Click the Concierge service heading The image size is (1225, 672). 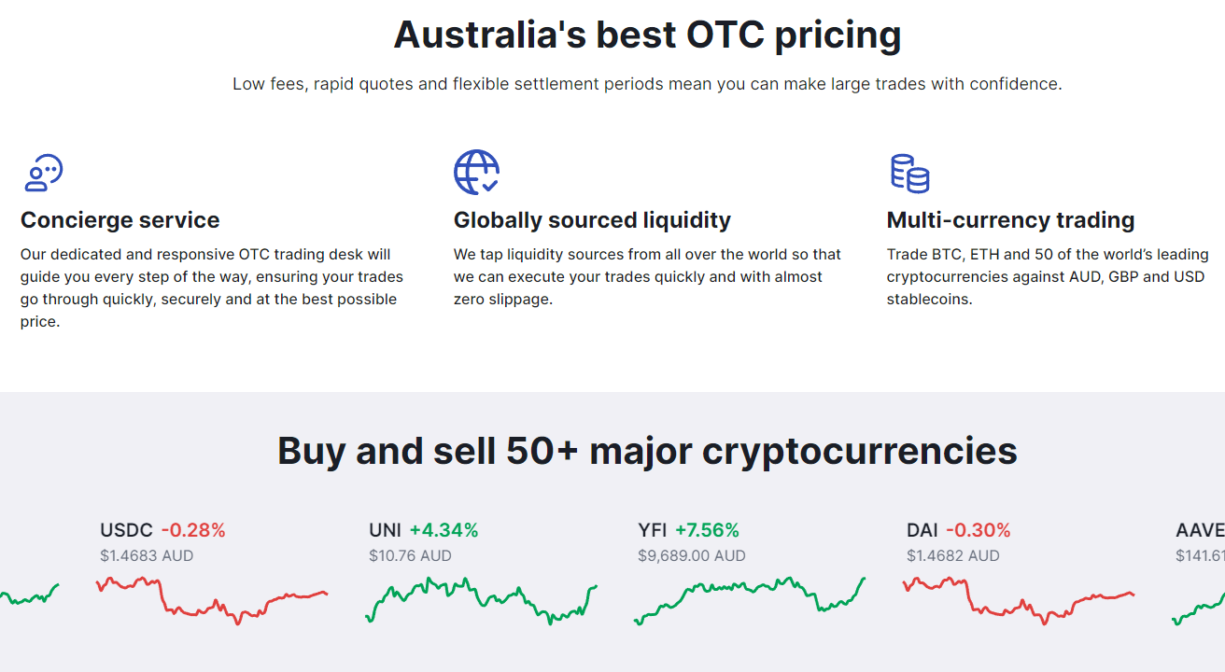coord(120,220)
